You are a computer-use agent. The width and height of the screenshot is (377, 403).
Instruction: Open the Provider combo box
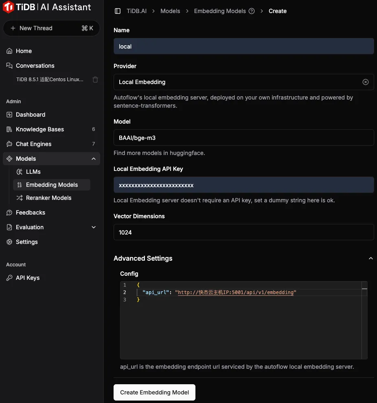coord(236,82)
